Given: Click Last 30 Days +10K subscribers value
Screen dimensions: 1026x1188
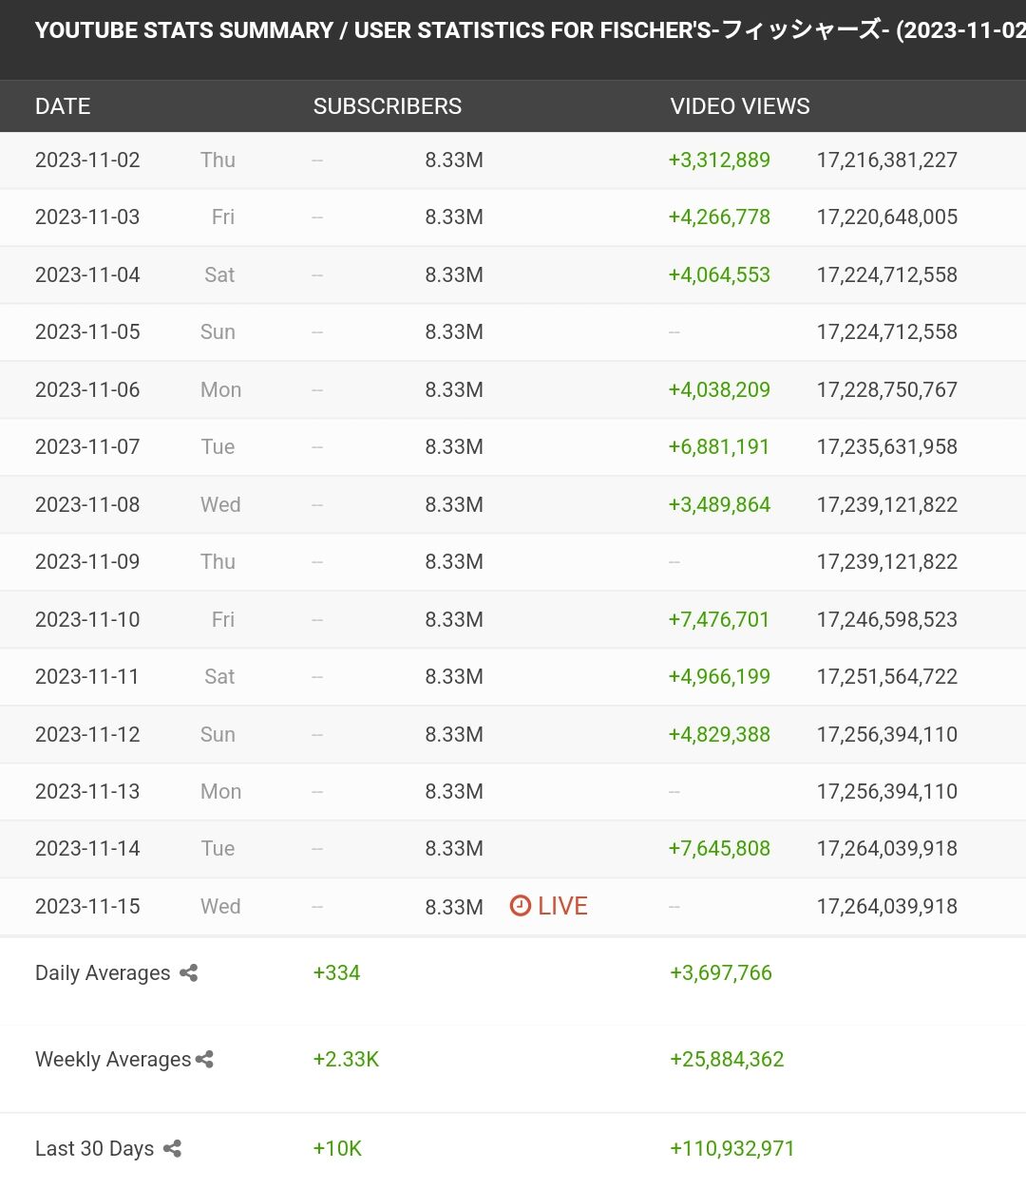Looking at the screenshot, I should click(x=337, y=1148).
